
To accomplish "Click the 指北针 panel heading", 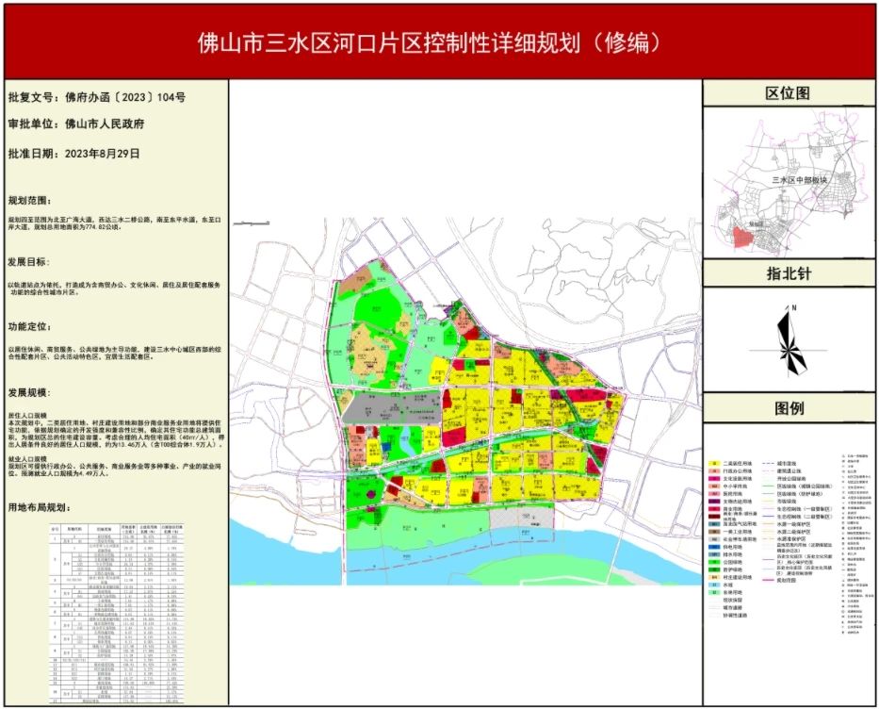I will 789,274.
